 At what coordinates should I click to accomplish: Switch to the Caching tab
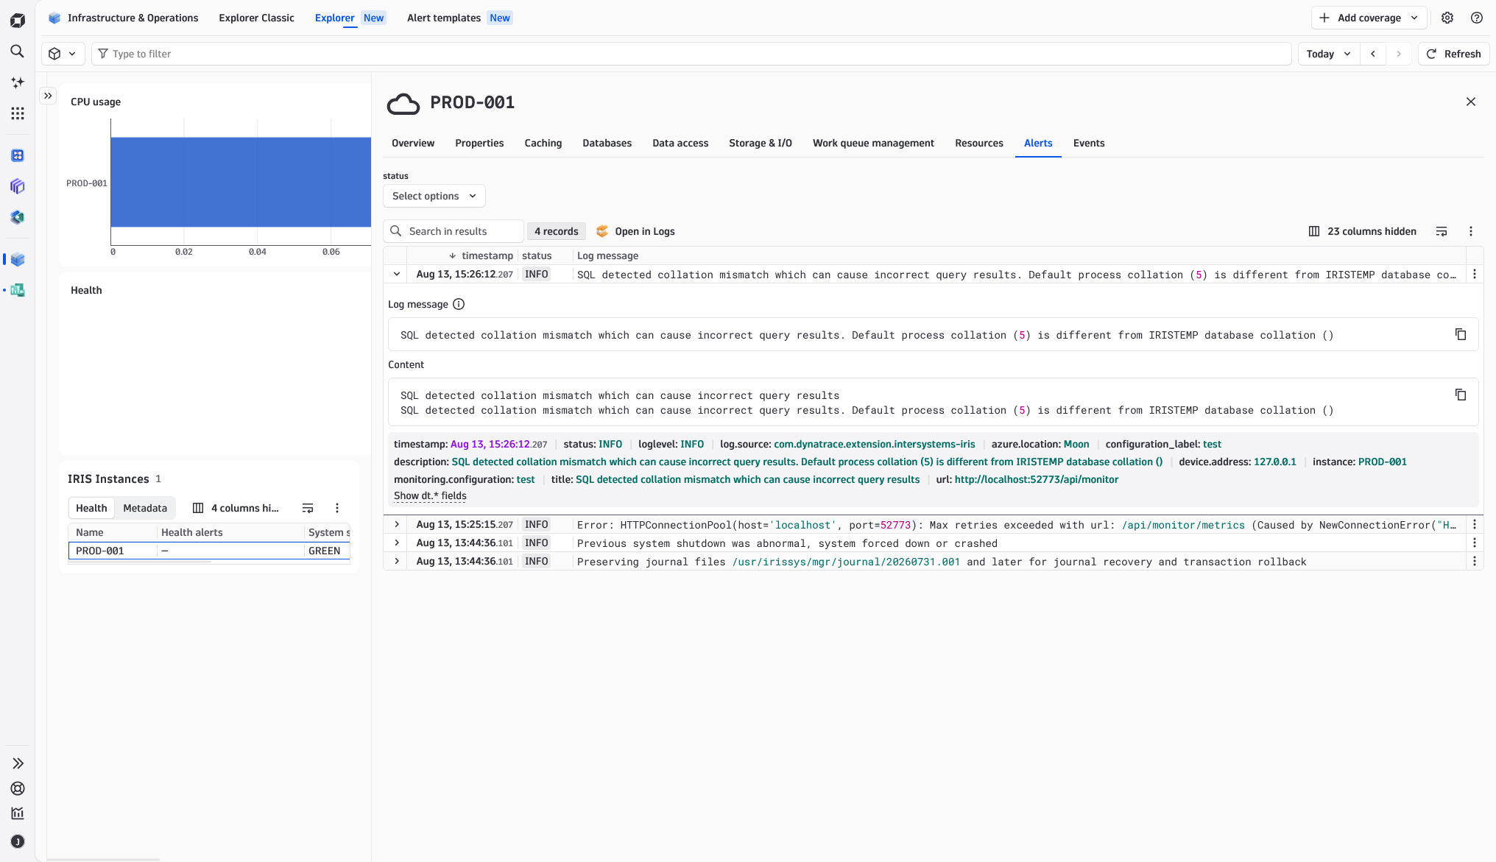coord(543,143)
